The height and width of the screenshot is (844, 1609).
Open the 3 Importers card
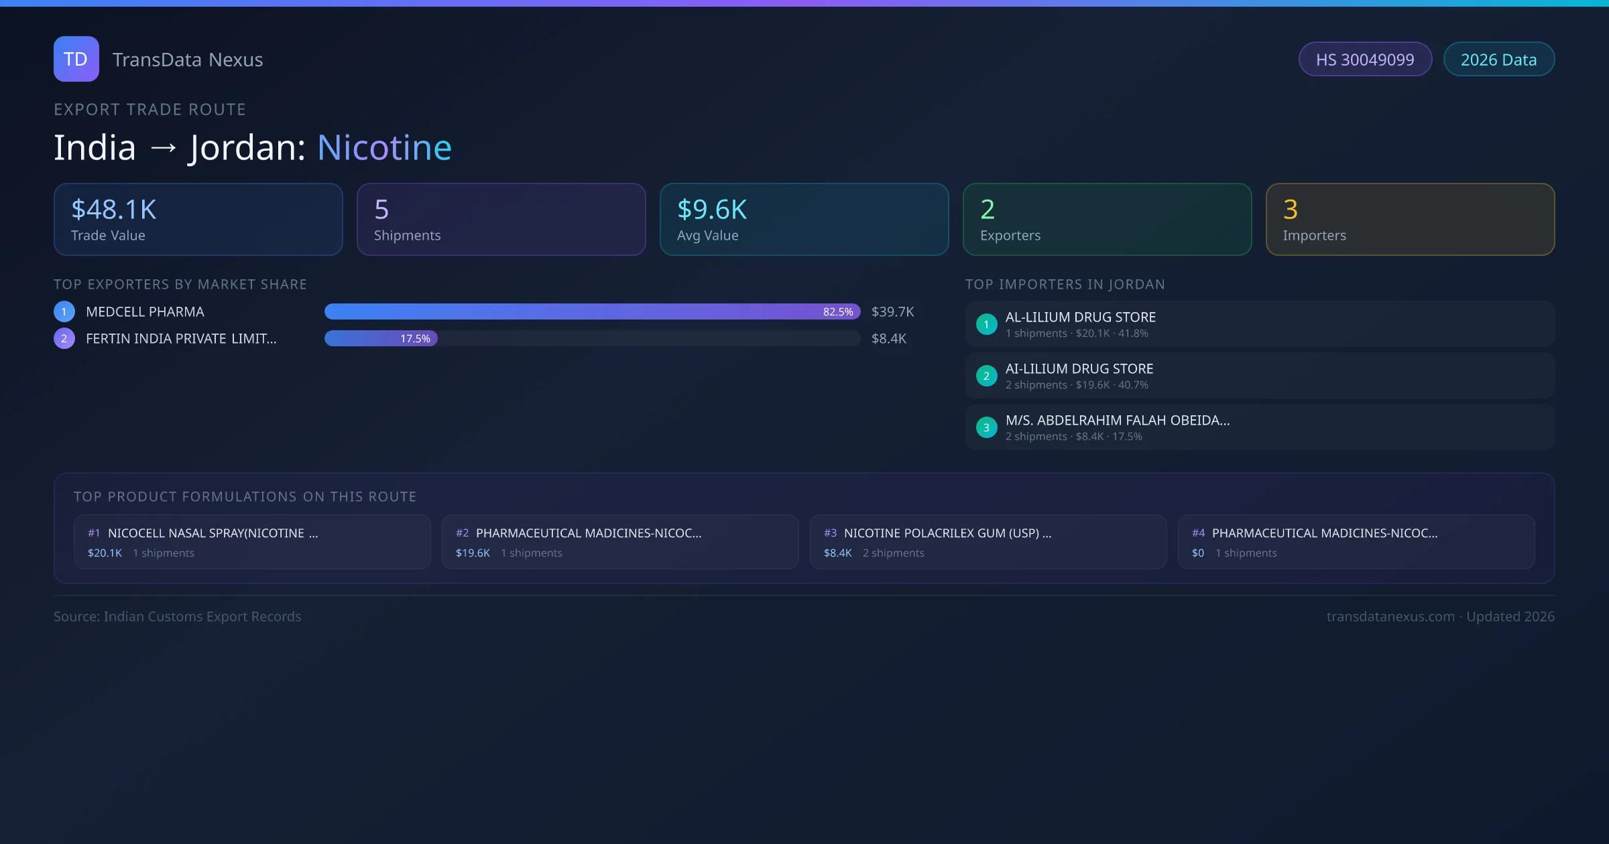pos(1410,220)
